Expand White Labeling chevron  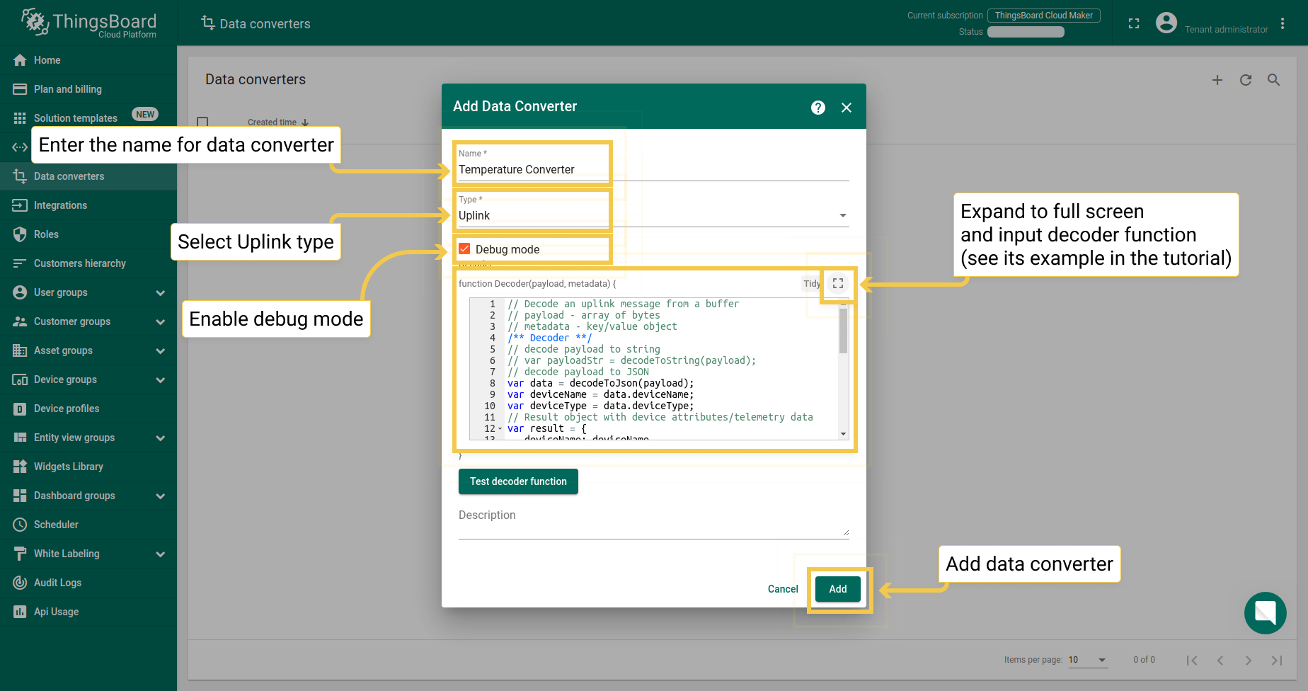[161, 554]
